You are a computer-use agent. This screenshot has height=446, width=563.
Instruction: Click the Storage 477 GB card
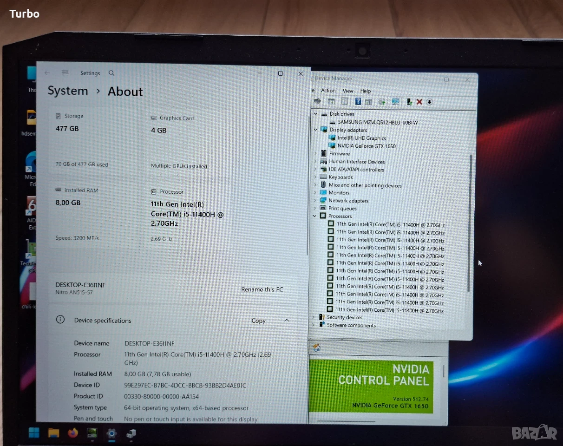97,140
